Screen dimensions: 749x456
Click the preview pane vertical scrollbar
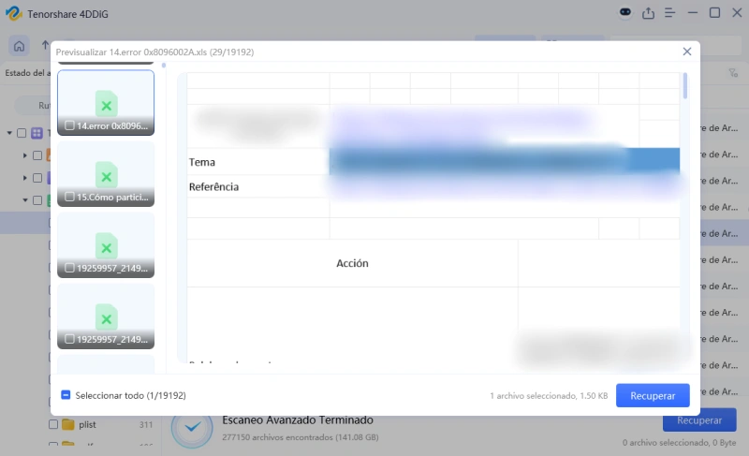pos(685,86)
